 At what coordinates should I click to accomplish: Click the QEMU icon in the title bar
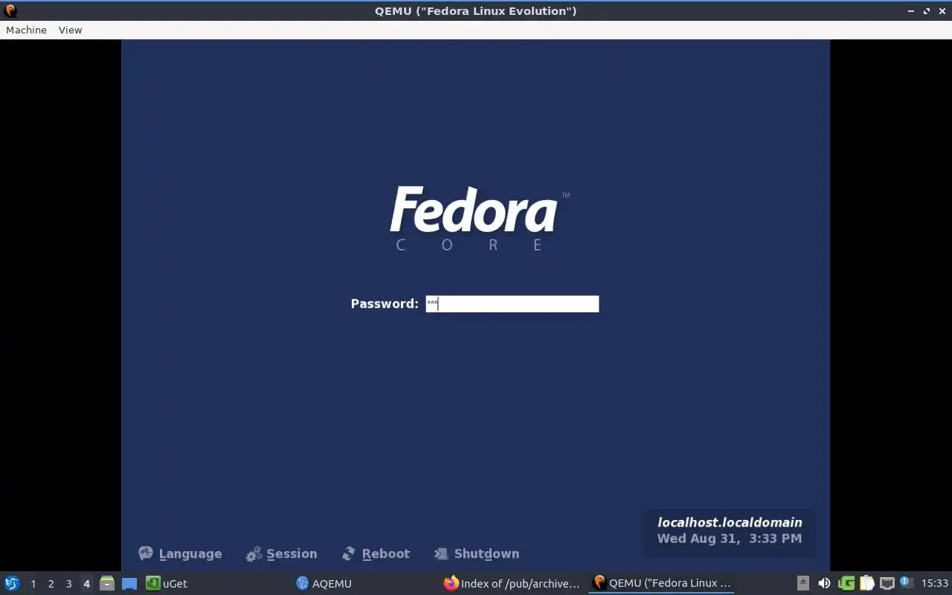pyautogui.click(x=10, y=10)
